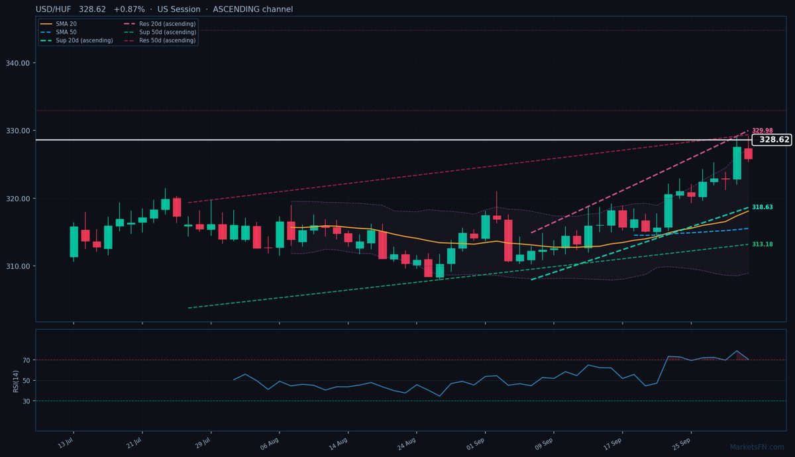Click the 21 Jul date label
The image size is (795, 457).
pos(134,443)
